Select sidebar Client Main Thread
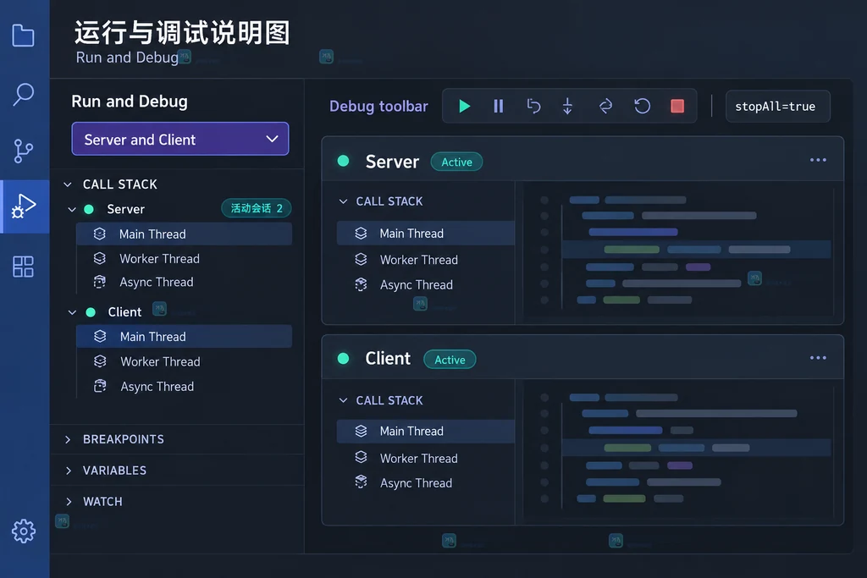Viewport: 867px width, 578px height. pos(184,337)
